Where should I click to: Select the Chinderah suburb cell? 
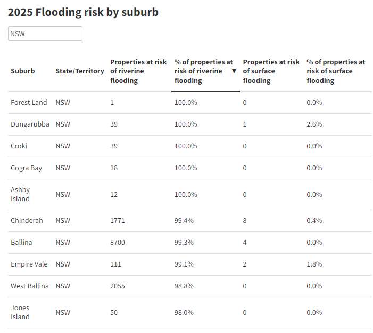[27, 221]
